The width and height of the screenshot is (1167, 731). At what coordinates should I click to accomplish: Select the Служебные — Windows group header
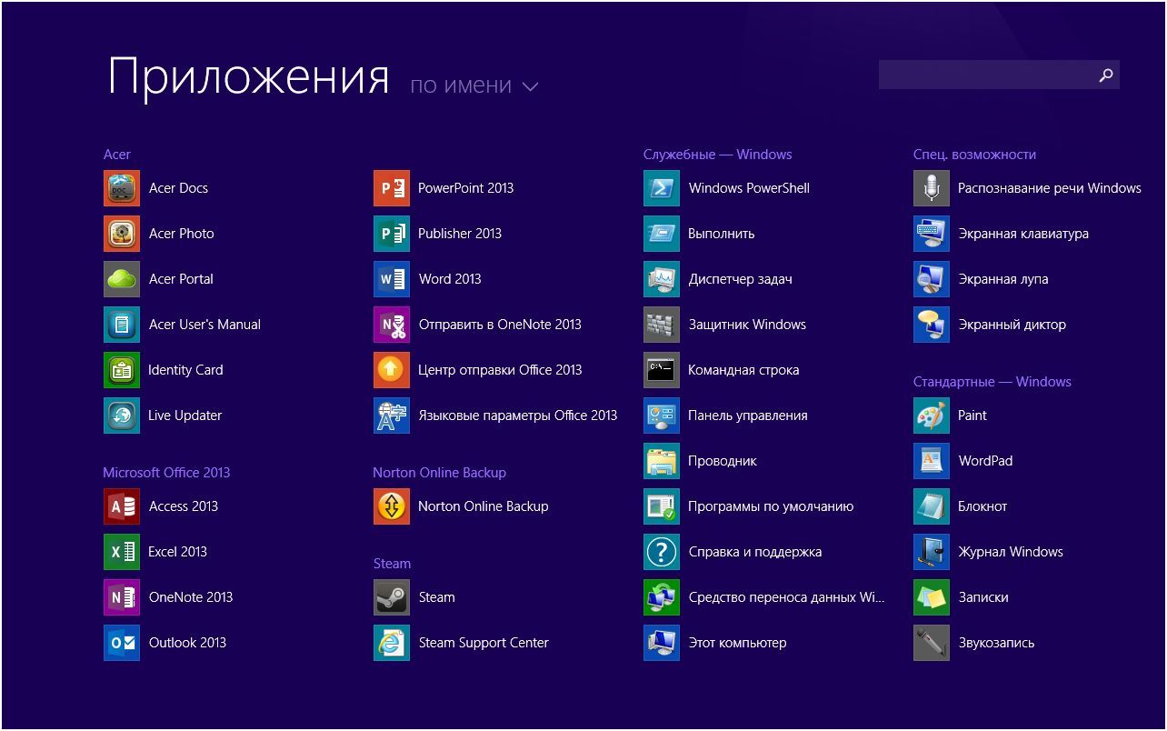[717, 155]
